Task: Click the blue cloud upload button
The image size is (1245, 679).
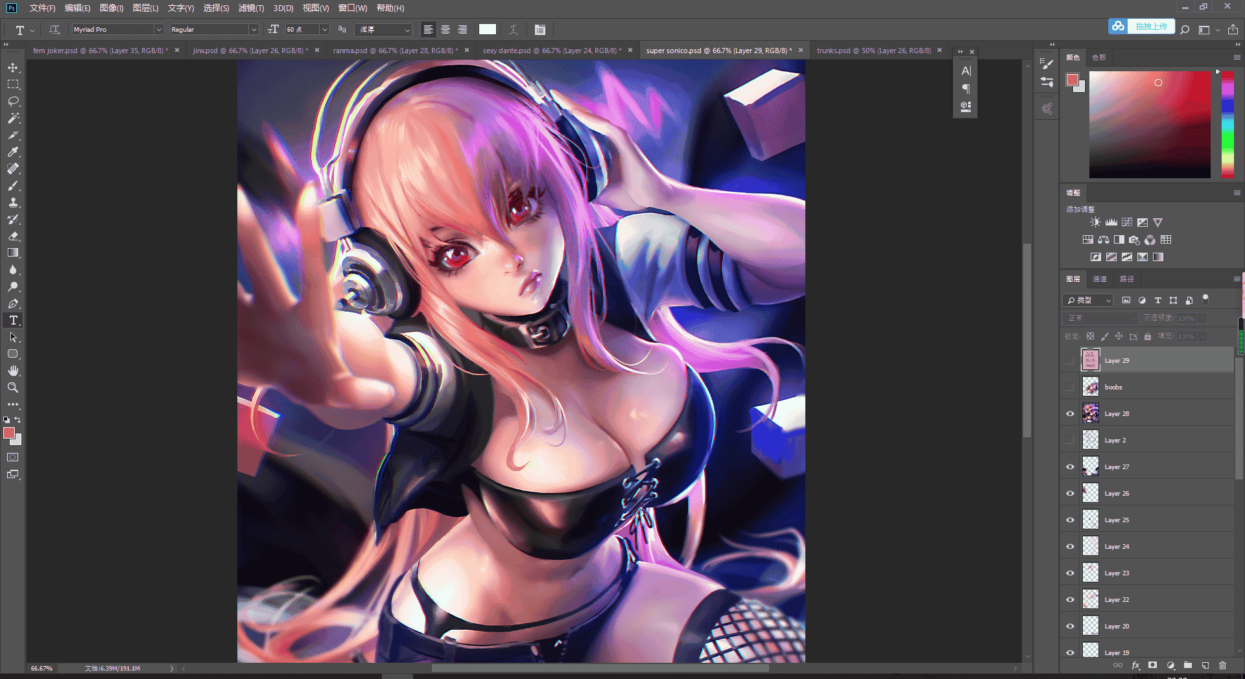Action: (1141, 27)
